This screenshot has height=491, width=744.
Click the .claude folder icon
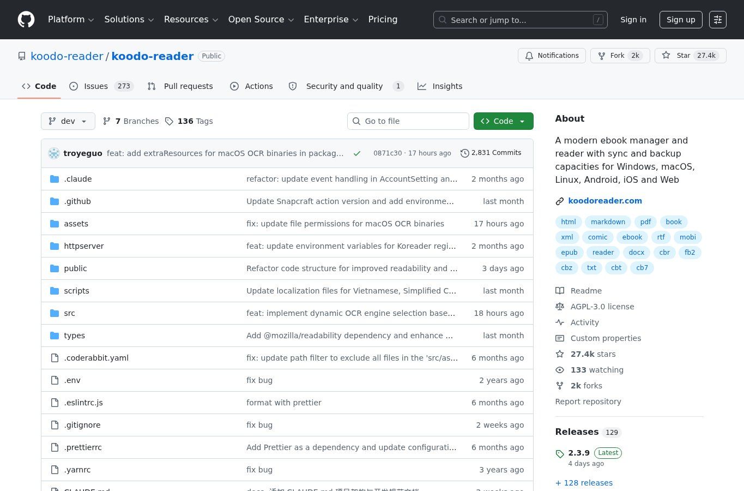pyautogui.click(x=55, y=179)
